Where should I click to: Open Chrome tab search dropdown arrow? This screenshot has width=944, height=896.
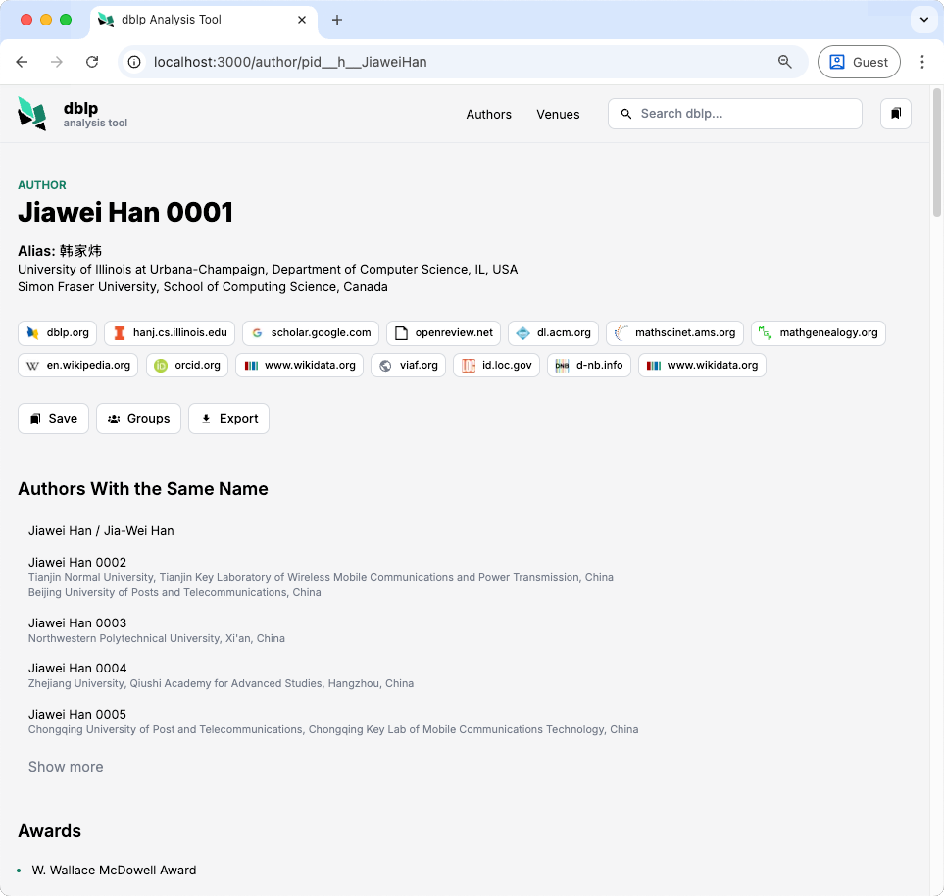tap(923, 20)
